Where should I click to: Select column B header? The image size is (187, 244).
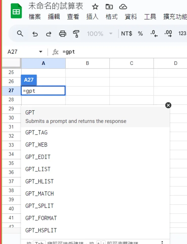click(x=87, y=63)
